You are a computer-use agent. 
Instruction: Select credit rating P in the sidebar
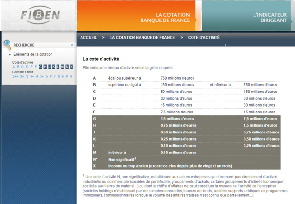click(67, 76)
